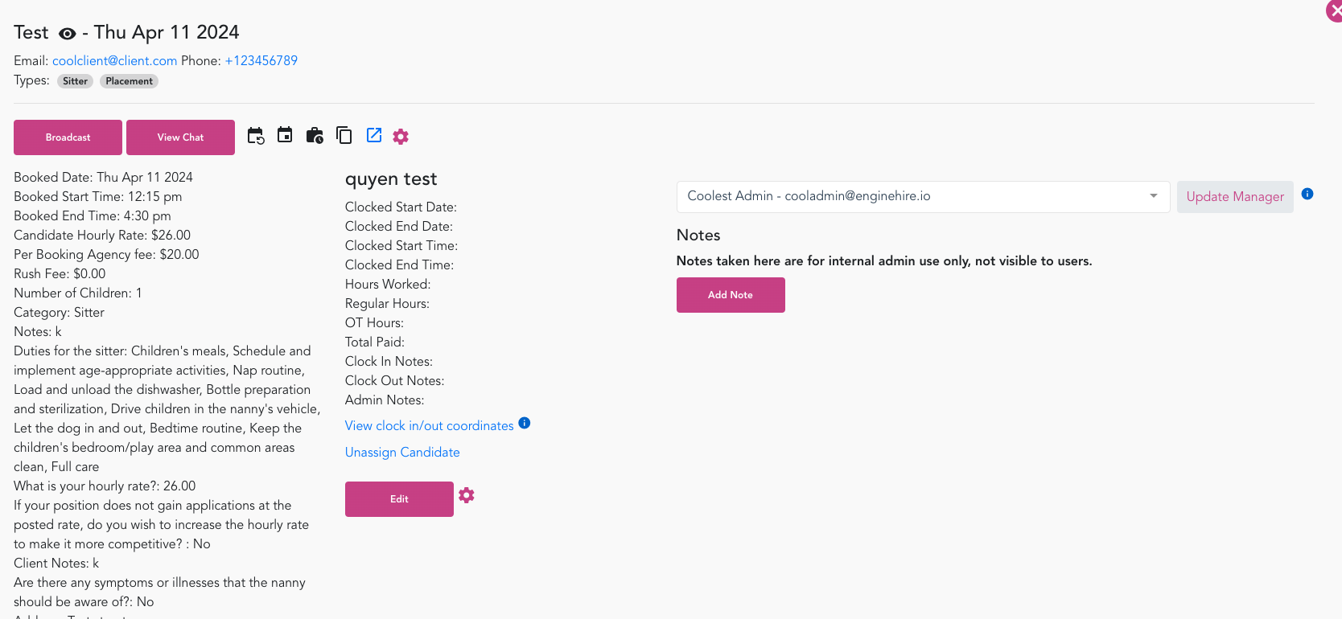
Task: Click the briefcase with clock icon
Action: click(315, 135)
